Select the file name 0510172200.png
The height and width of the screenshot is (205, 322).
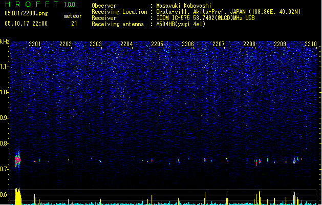26,13
